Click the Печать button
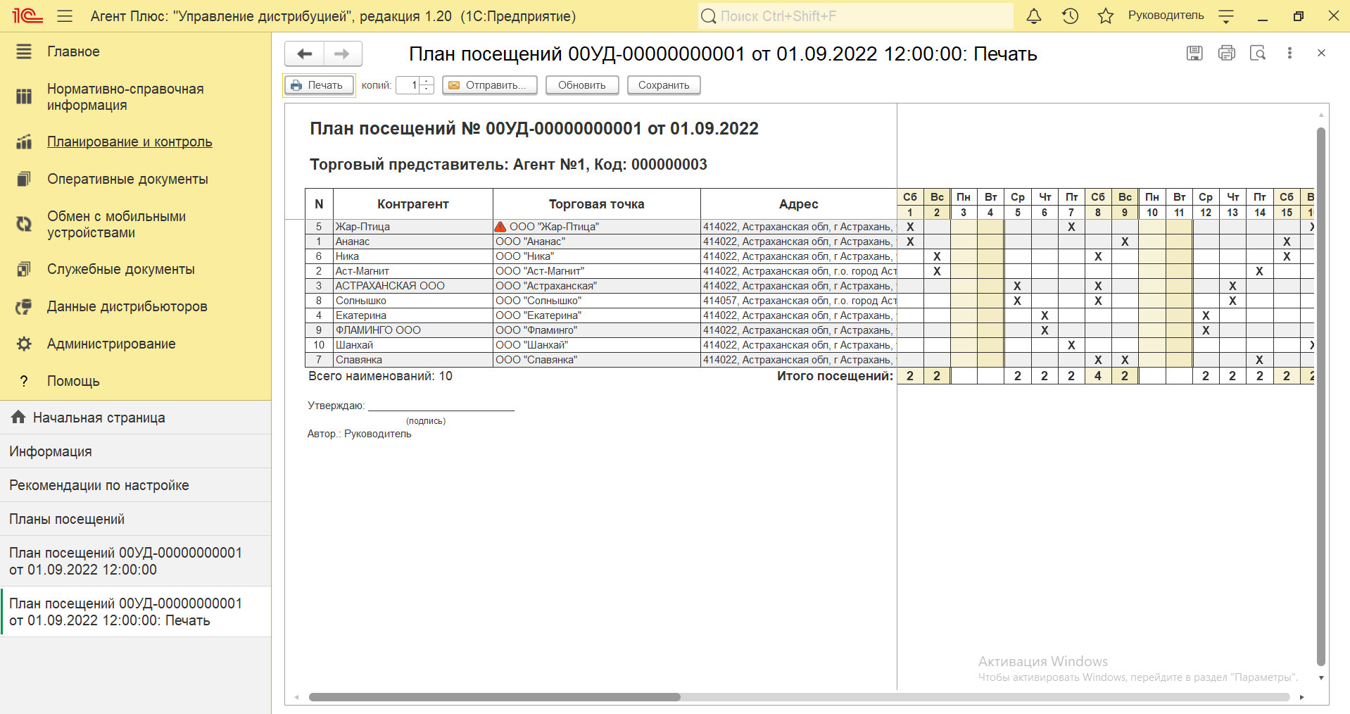 319,85
